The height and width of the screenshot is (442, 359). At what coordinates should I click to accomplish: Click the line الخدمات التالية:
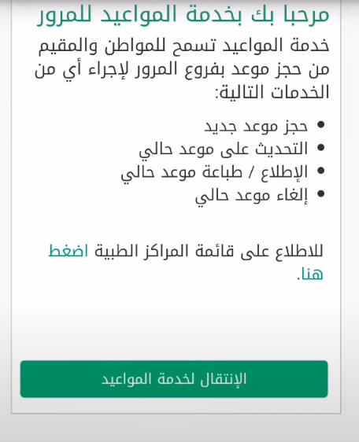[x=272, y=92]
